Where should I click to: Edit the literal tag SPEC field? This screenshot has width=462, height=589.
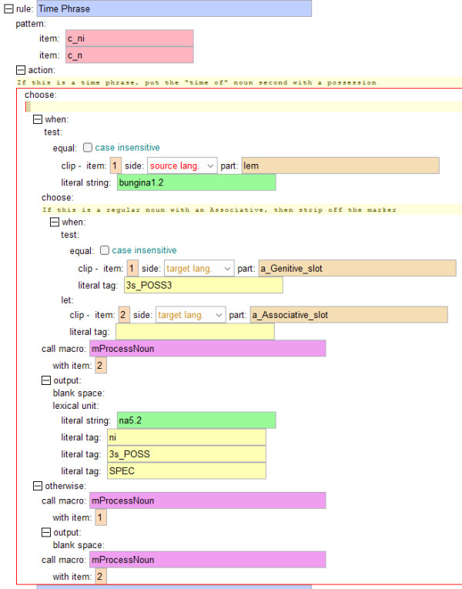pyautogui.click(x=186, y=471)
